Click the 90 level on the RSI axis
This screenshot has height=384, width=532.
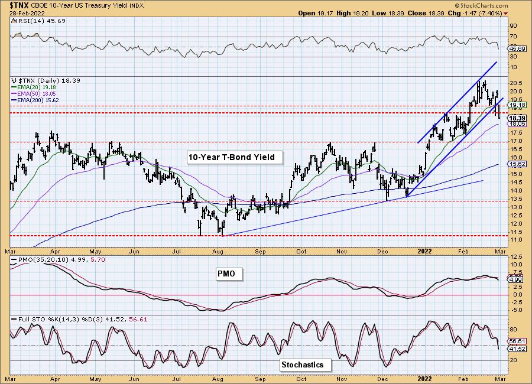[513, 26]
